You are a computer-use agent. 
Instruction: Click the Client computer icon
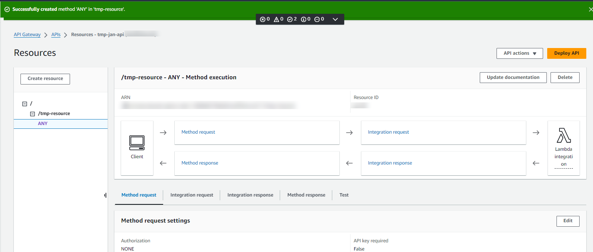coord(137,143)
